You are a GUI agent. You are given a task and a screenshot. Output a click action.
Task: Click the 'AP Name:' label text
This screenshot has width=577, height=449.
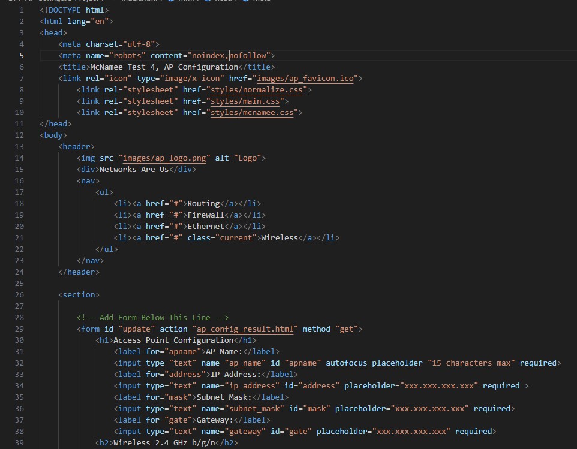224,351
